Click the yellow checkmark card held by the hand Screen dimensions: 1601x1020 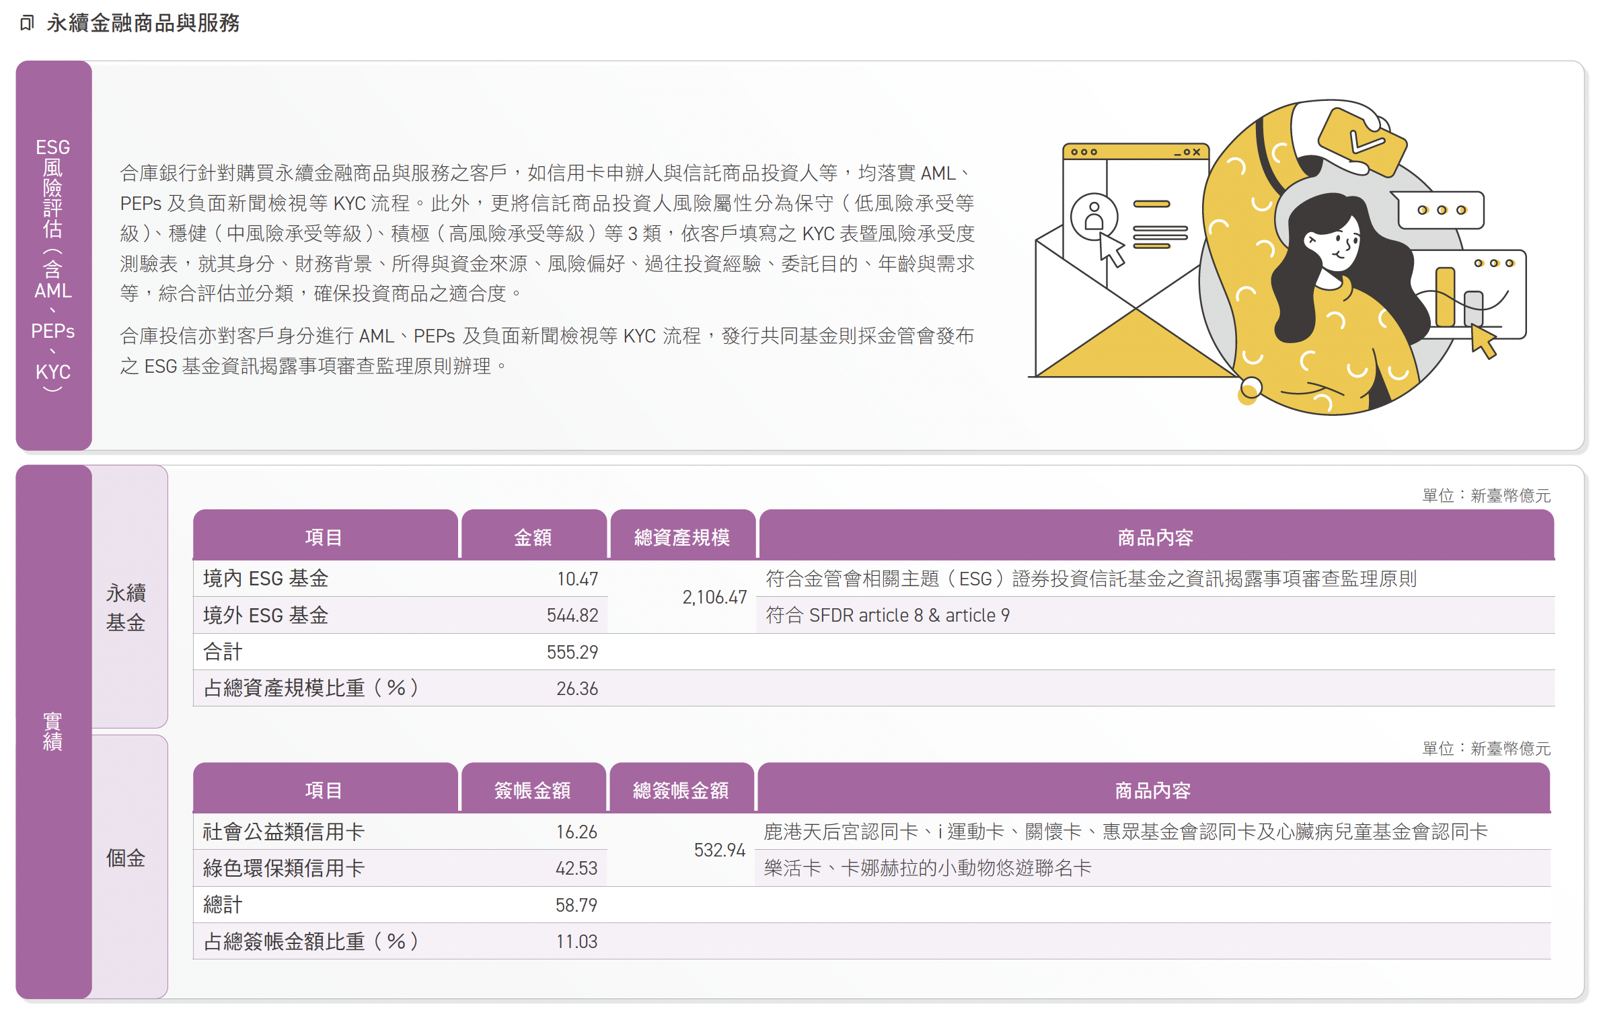click(x=1362, y=142)
